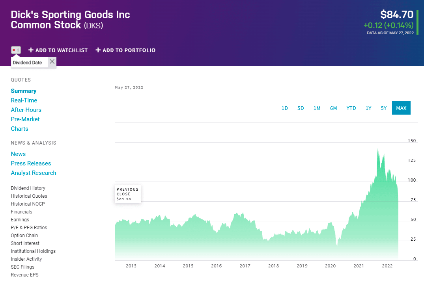Open Institutional Holdings
This screenshot has width=424, height=282.
tap(33, 251)
